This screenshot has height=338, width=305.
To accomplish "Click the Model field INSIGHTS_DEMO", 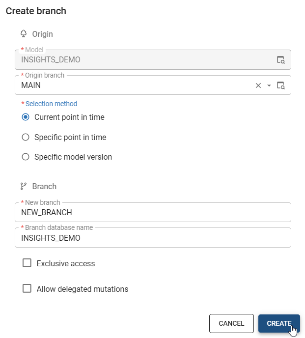I will point(153,60).
